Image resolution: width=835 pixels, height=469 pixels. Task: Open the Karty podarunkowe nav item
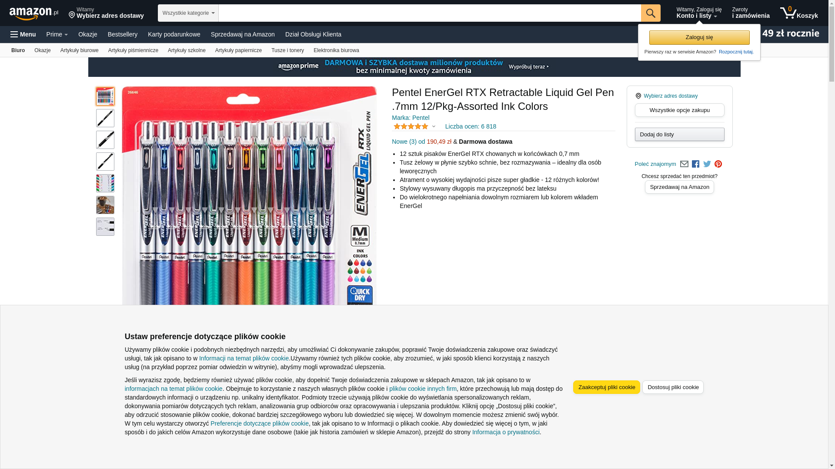(174, 34)
